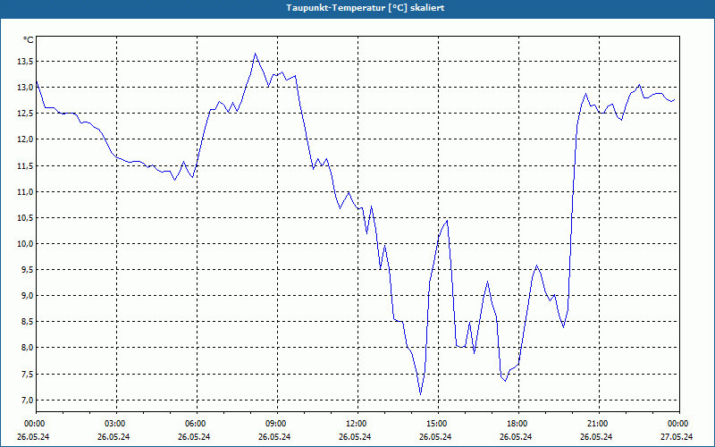
Task: Click the 12:00 time axis label
Action: pos(357,424)
